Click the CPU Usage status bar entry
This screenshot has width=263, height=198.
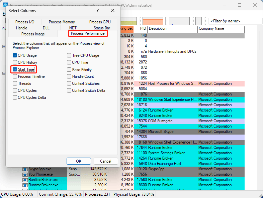pyautogui.click(x=17, y=194)
